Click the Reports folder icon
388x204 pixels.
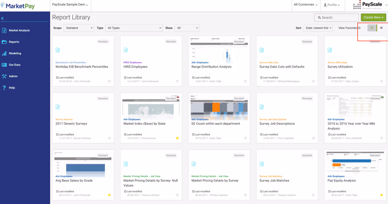(x=4, y=42)
